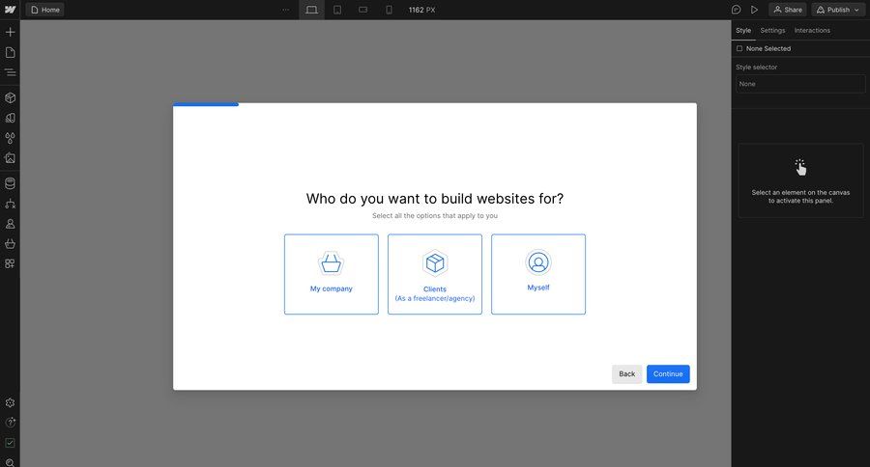Select the Myself option card
870x467 pixels.
pos(538,274)
